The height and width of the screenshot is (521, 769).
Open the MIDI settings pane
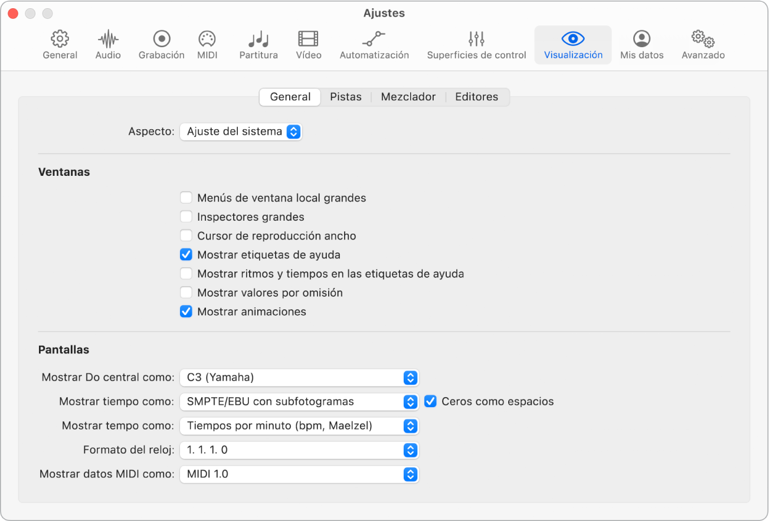pos(207,45)
